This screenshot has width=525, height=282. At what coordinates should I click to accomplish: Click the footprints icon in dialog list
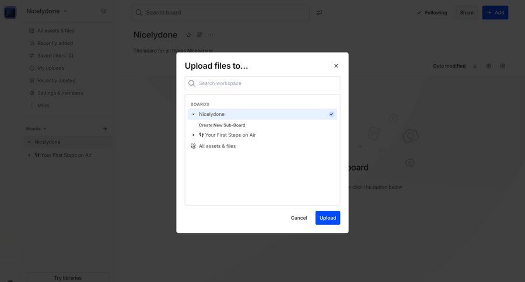201,135
